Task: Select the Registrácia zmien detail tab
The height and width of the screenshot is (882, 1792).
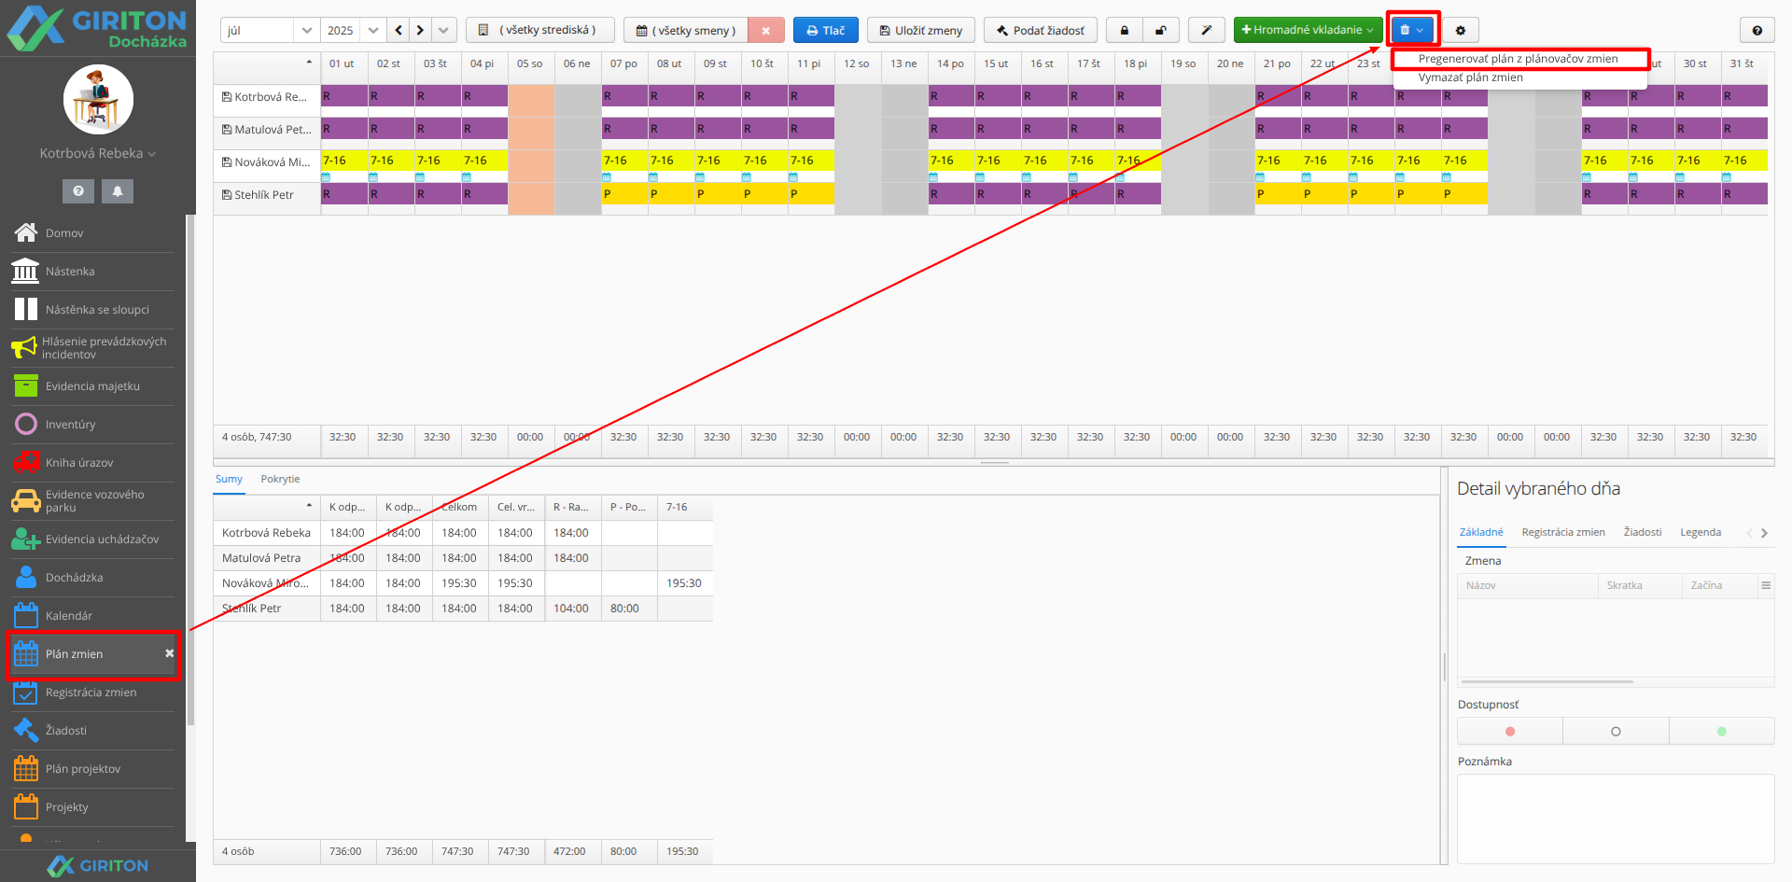Action: [1563, 532]
